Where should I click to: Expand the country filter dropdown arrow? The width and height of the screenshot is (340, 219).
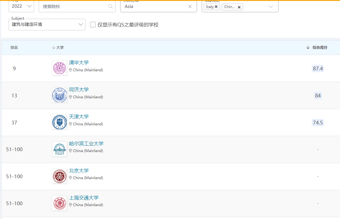coord(271,7)
